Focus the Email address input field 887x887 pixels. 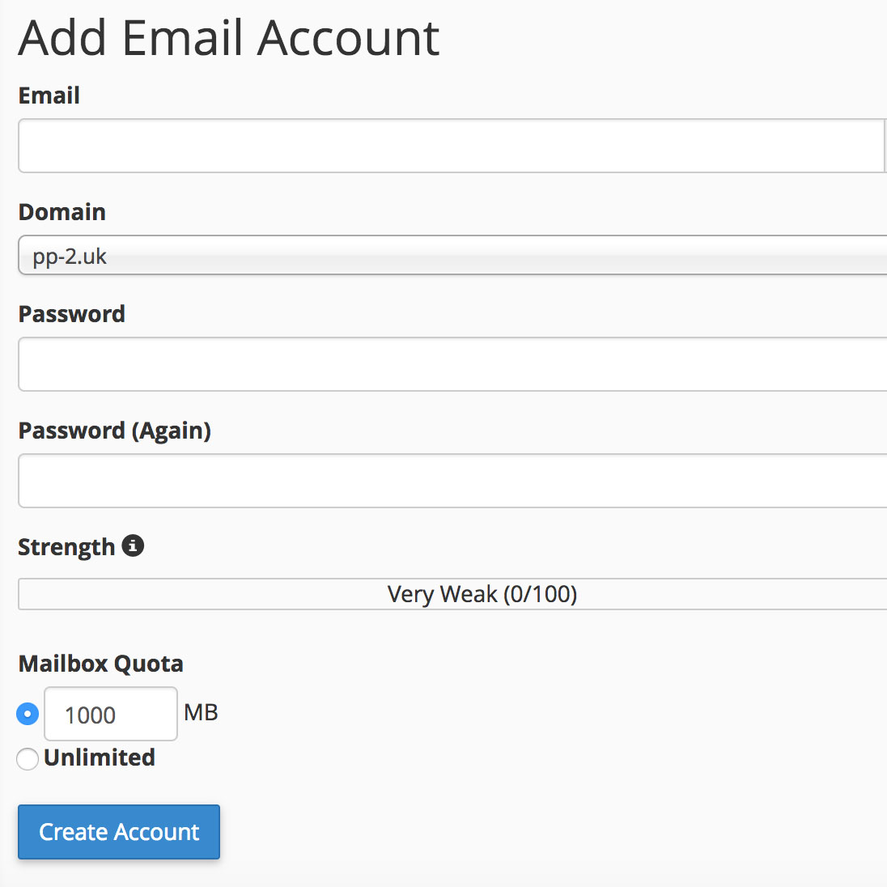pyautogui.click(x=451, y=146)
